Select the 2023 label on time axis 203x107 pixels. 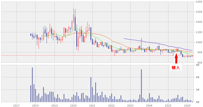(130, 105)
